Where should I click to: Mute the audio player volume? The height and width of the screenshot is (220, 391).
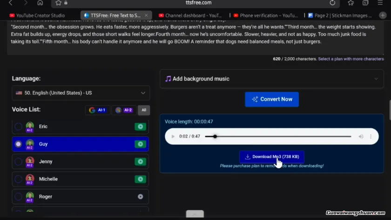[x=361, y=137]
